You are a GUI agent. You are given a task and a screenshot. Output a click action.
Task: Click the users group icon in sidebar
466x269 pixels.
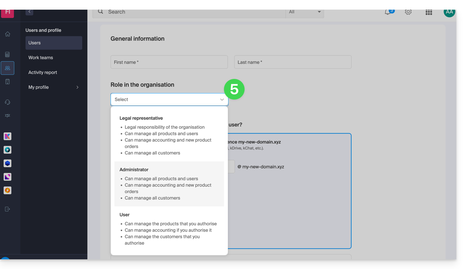7,68
